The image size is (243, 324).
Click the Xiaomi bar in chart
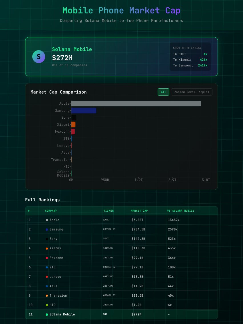73,125
